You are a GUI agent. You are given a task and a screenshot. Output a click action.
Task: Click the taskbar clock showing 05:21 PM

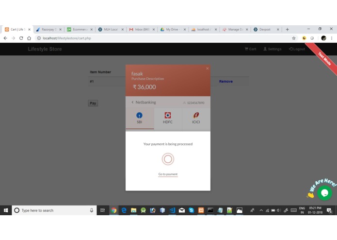click(x=315, y=210)
